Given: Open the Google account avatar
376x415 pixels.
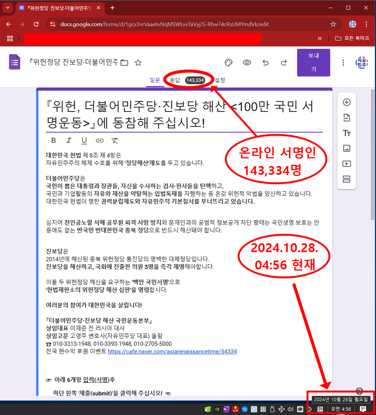Looking at the screenshot, I should [362, 63].
